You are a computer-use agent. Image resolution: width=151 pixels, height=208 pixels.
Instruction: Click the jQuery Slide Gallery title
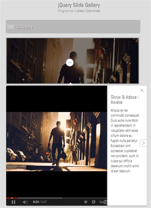(79, 5)
